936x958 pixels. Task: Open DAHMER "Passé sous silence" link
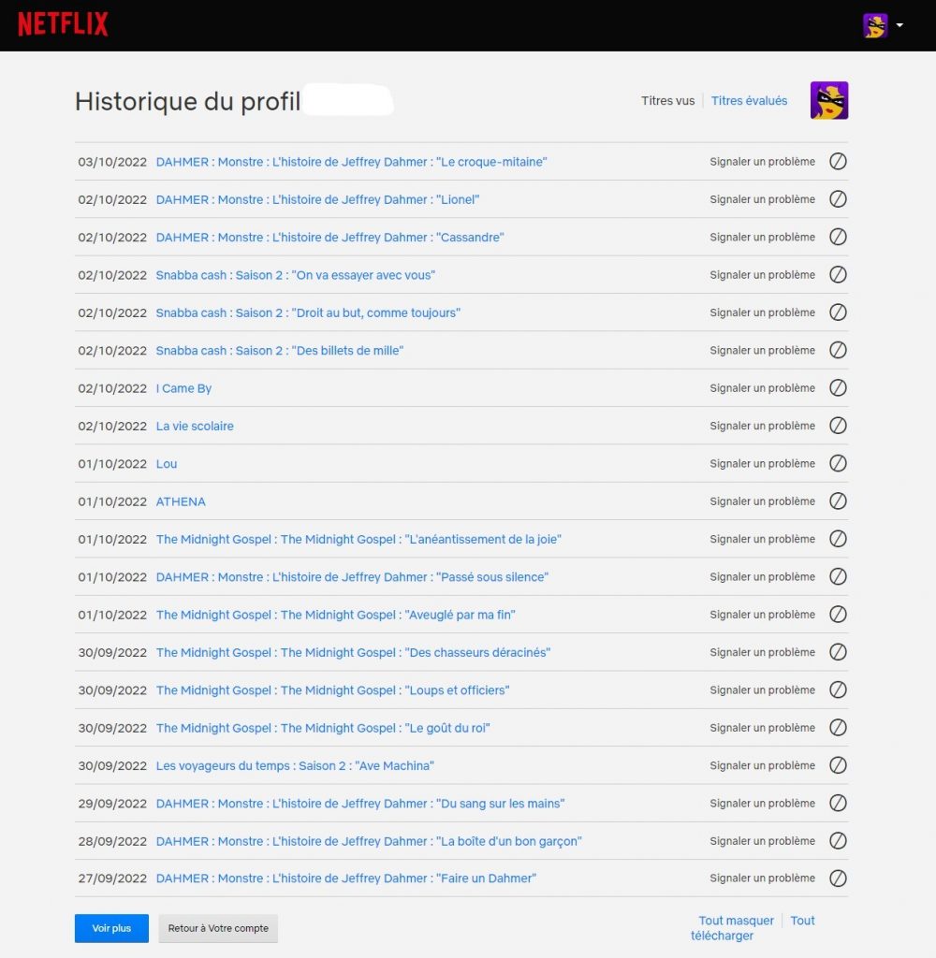[352, 577]
